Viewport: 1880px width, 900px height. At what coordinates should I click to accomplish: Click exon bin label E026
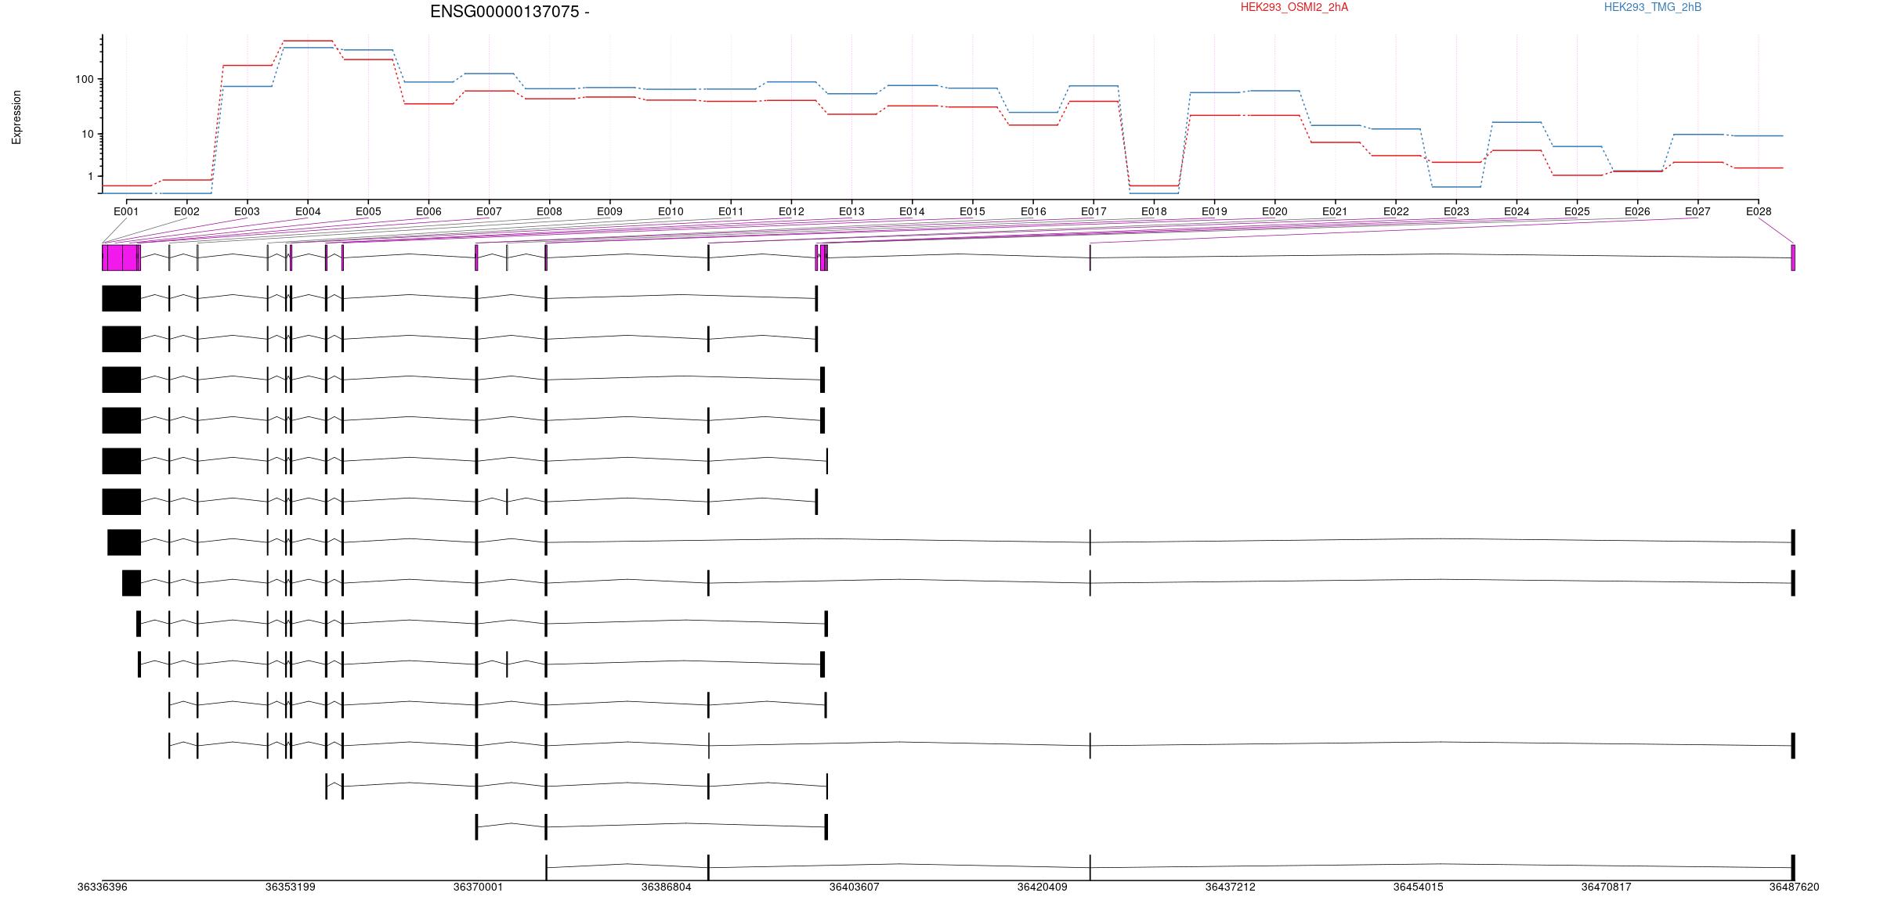coord(1637,211)
